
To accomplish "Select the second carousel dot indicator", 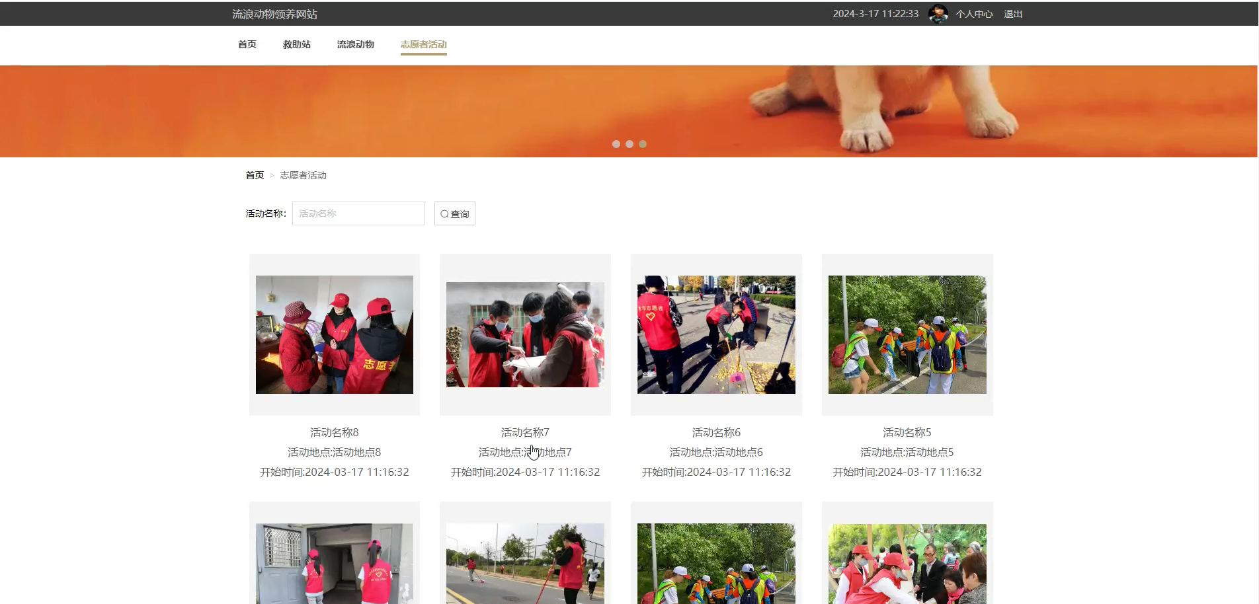I will pos(629,144).
